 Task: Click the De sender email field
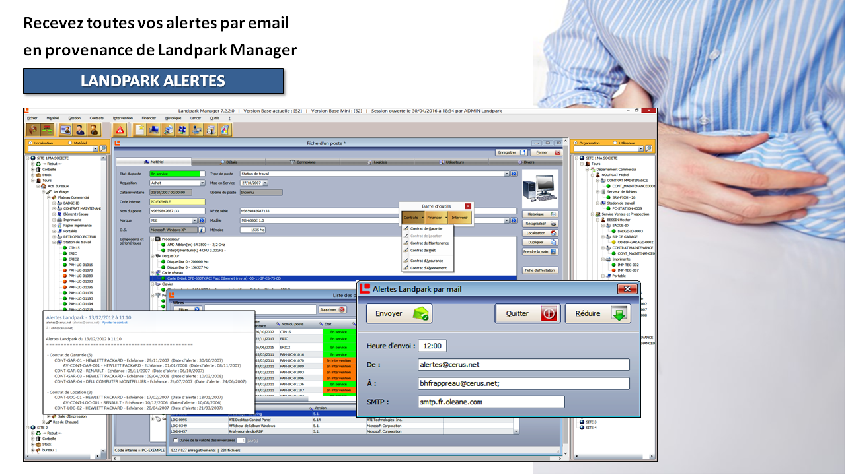pos(524,364)
